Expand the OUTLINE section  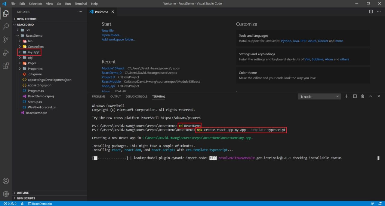(x=23, y=193)
